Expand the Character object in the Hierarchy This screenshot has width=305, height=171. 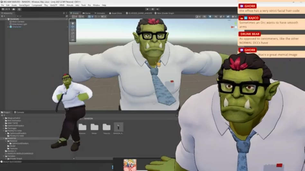coord(8,27)
